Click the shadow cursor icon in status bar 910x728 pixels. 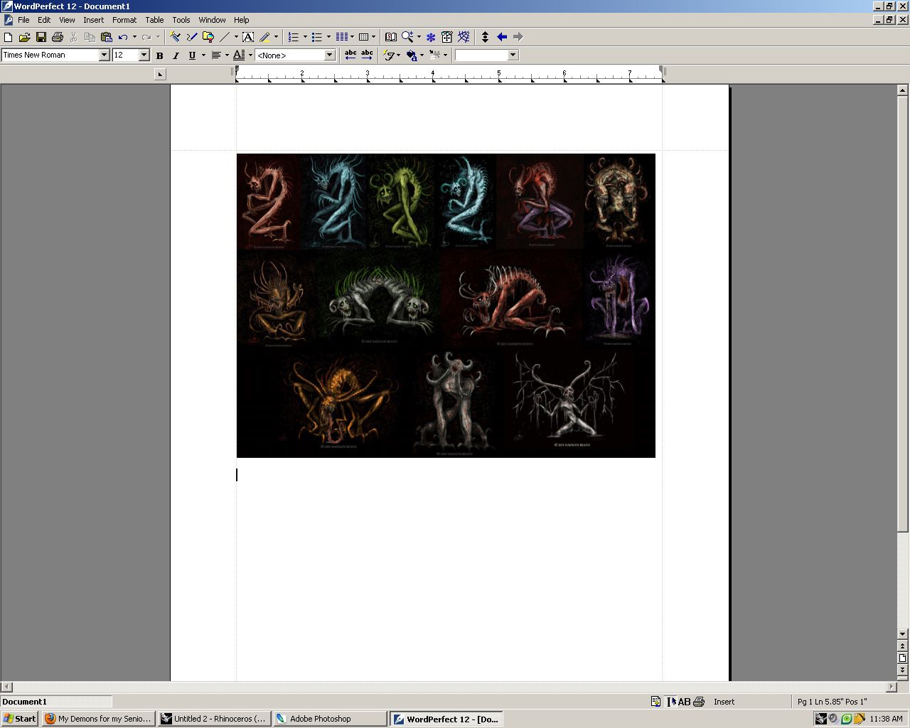click(670, 702)
